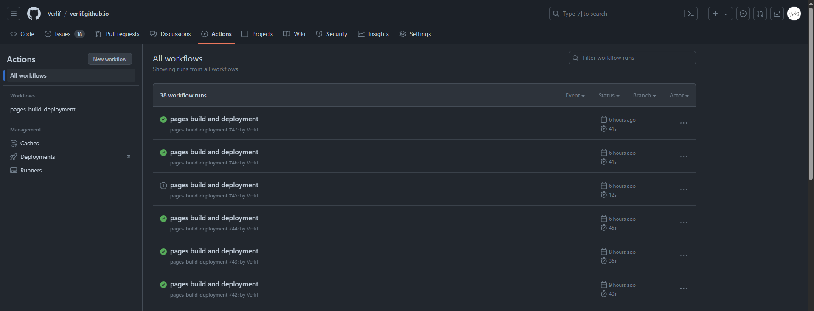Open the hamburger navigation menu
This screenshot has width=814, height=311.
pyautogui.click(x=14, y=14)
